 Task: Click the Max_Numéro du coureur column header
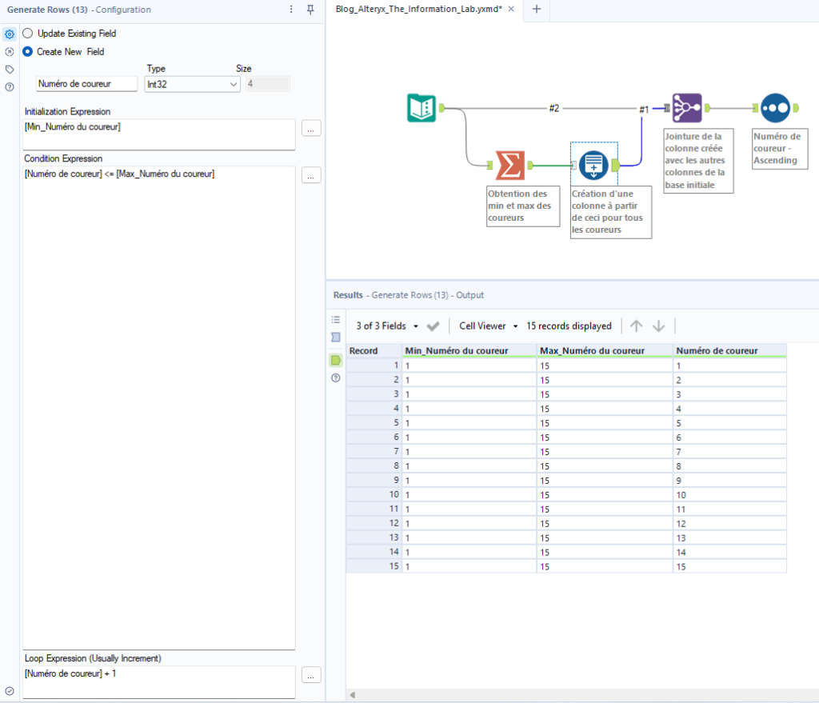click(605, 350)
